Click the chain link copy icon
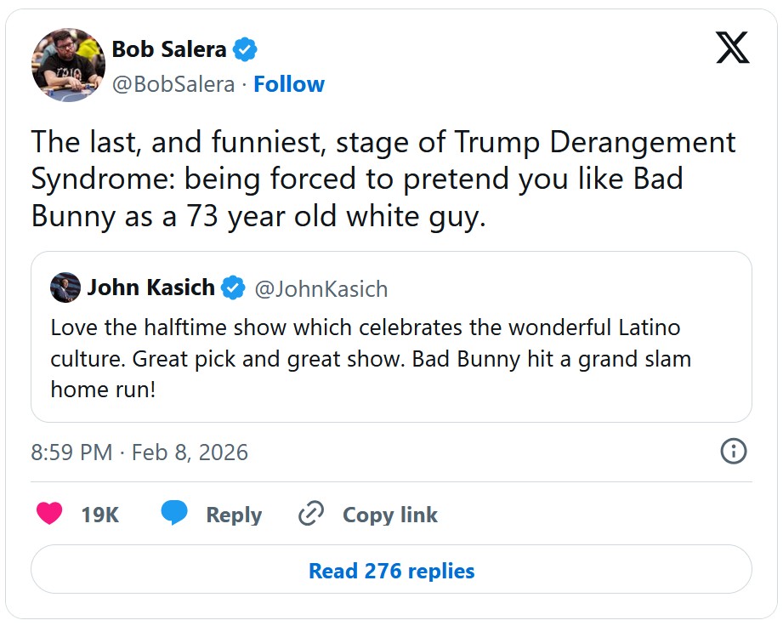Viewport: 783px width, 626px height. [311, 514]
